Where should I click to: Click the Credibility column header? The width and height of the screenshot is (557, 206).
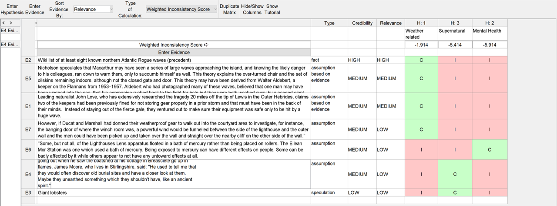362,23
